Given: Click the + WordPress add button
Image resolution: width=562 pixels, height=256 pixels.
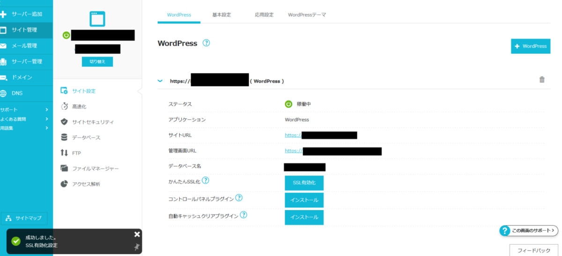Looking at the screenshot, I should [531, 46].
